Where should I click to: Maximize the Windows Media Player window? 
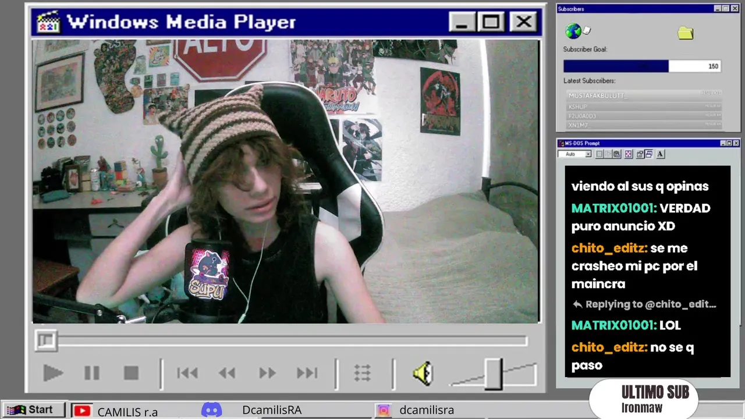(x=491, y=22)
